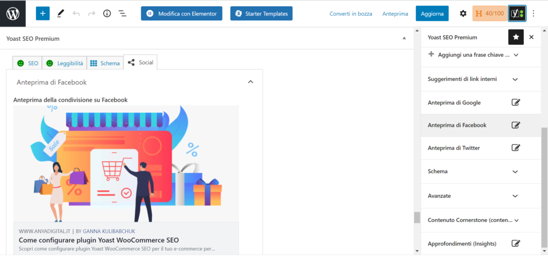This screenshot has height=257, width=548.
Task: Open the three-dot Options menu
Action: pos(533,13)
